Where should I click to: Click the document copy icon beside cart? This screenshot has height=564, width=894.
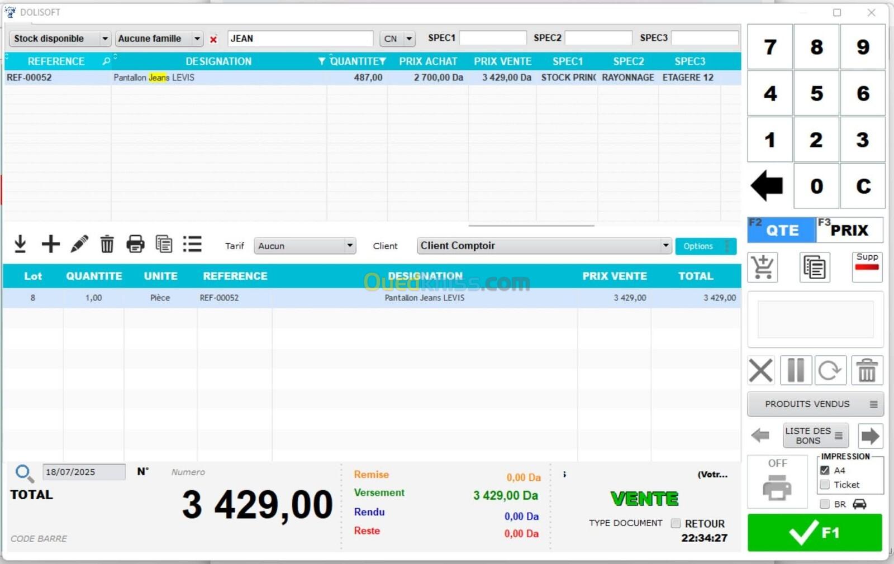(814, 267)
